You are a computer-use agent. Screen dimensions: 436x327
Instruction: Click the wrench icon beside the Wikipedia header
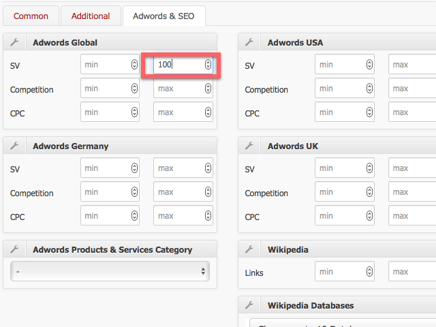249,249
